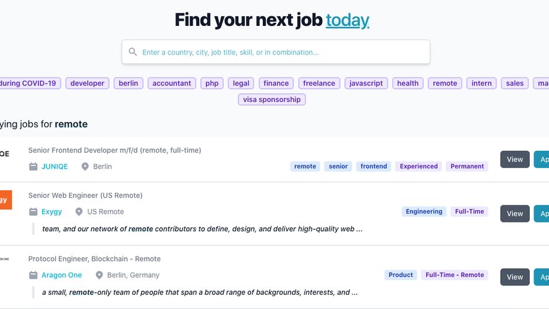Click the orange Exygy company logo
Image resolution: width=549 pixels, height=309 pixels.
coord(5,200)
